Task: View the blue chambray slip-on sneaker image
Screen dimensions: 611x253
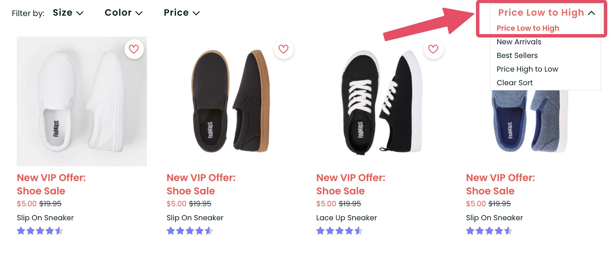Action: click(x=528, y=123)
